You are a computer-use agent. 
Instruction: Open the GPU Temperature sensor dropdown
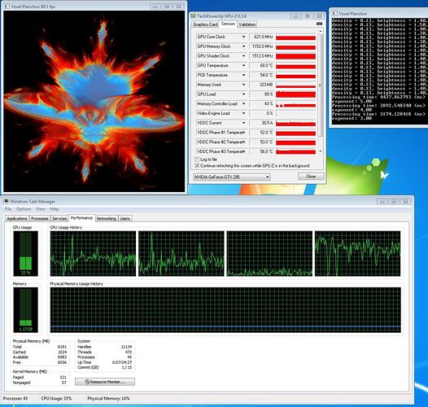tap(243, 66)
